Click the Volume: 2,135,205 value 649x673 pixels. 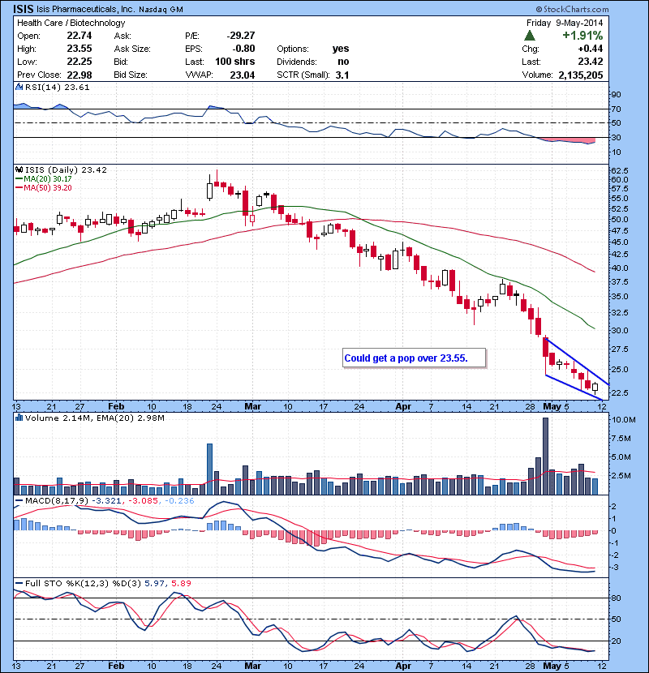pyautogui.click(x=581, y=75)
